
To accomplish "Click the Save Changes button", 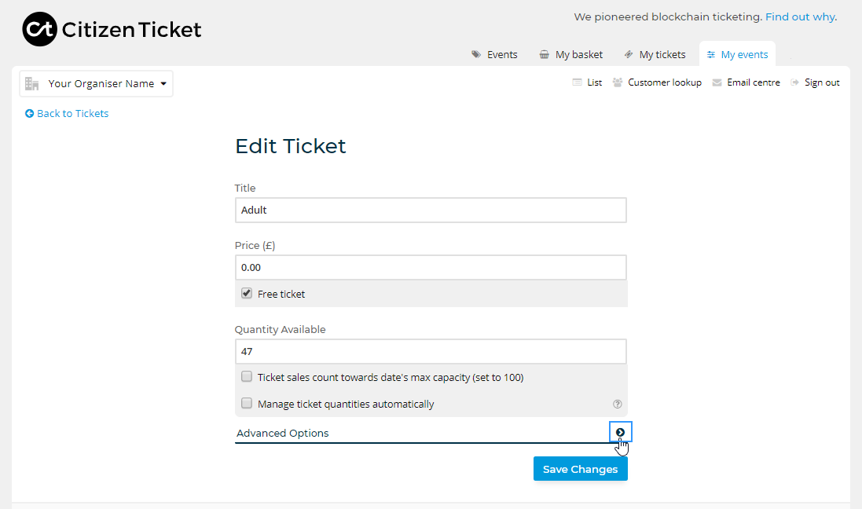I will (x=580, y=468).
